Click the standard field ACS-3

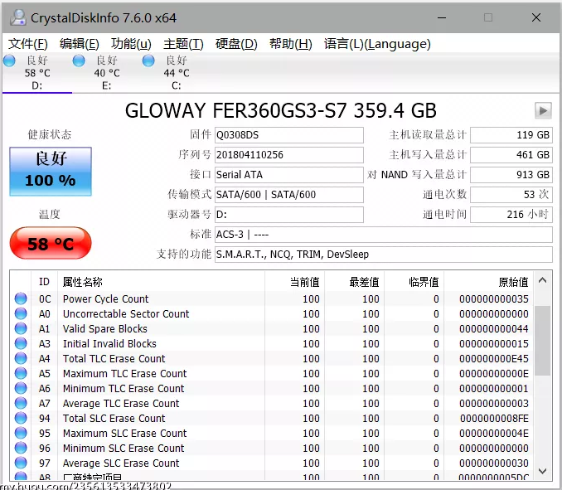384,235
